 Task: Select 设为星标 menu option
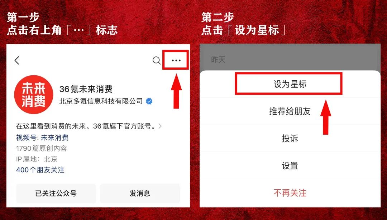(290, 84)
